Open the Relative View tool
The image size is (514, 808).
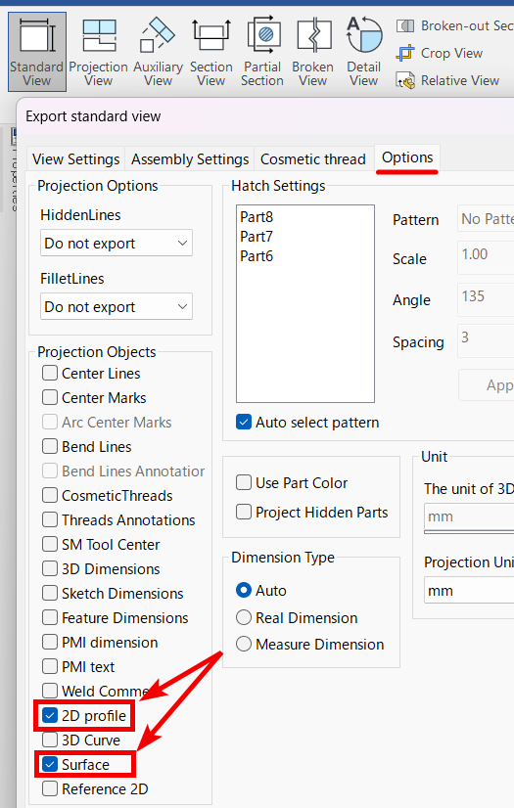(x=405, y=81)
